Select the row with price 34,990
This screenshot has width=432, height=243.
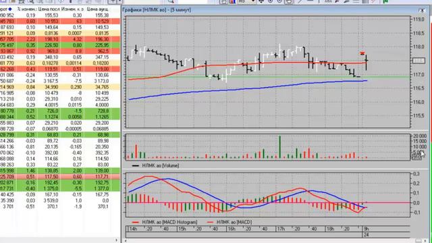point(60,87)
